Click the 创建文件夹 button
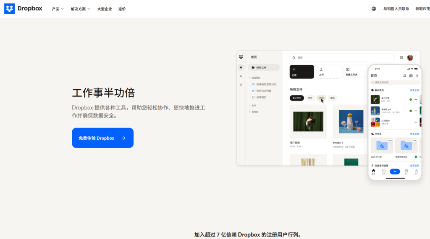Viewport: 430px width, 239px height. [355, 72]
